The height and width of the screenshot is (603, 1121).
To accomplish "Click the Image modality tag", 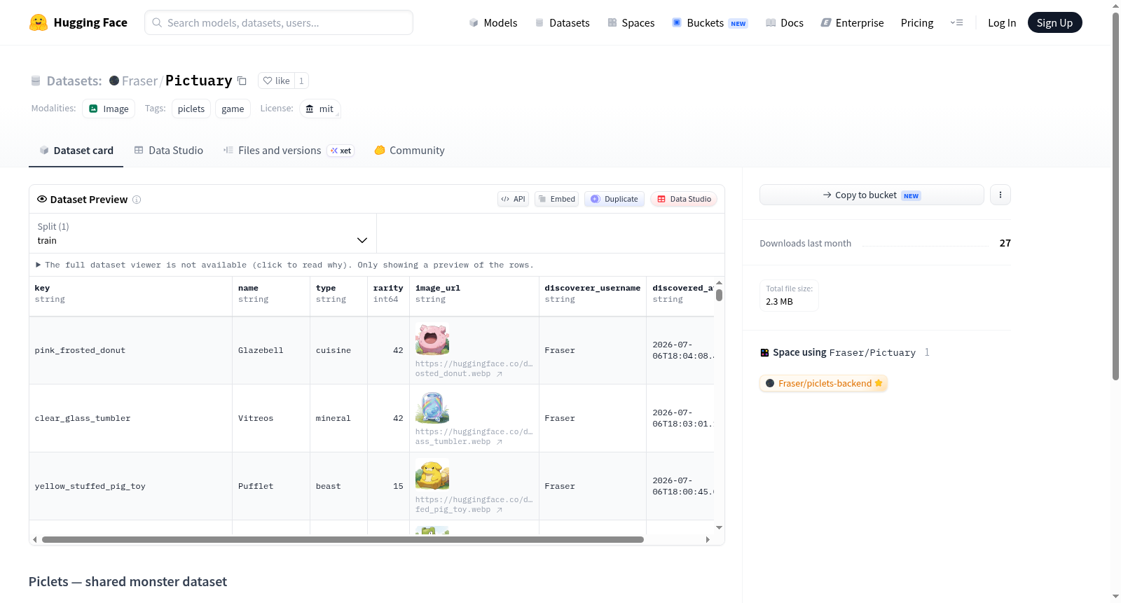I will (109, 109).
